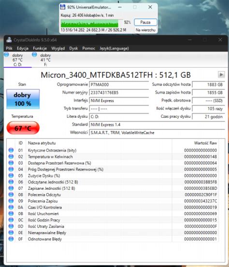Screen dimensions: 229x267
Task: Click status dot beside Odnotowane Błędy
Action: (x=11, y=239)
